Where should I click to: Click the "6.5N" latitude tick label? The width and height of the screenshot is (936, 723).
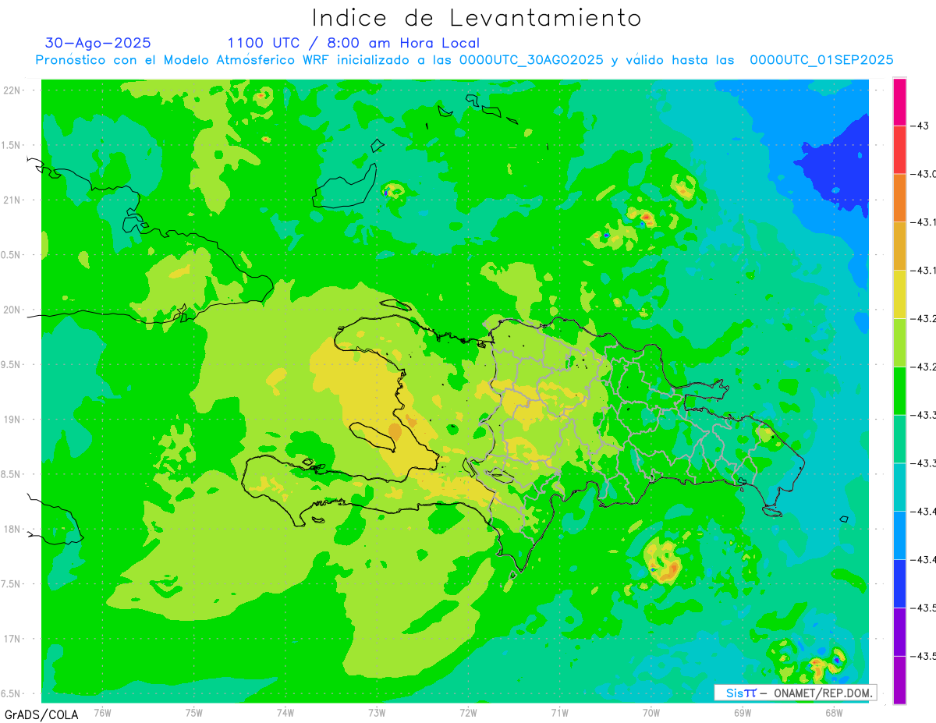coord(12,693)
